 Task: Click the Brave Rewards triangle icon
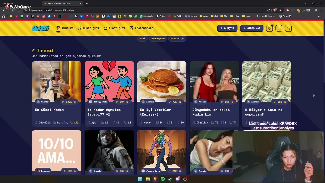pyautogui.click(x=280, y=10)
